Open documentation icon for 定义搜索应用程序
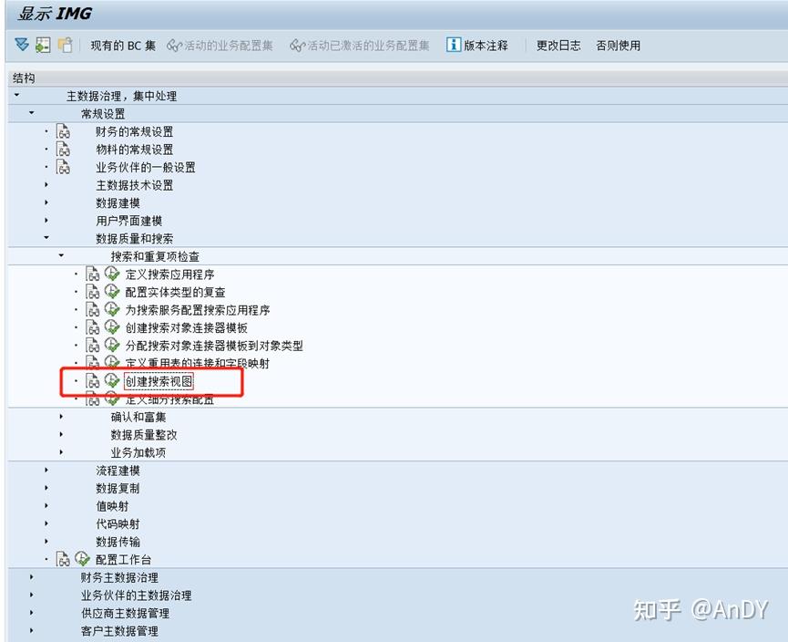The width and height of the screenshot is (788, 642). [x=92, y=274]
